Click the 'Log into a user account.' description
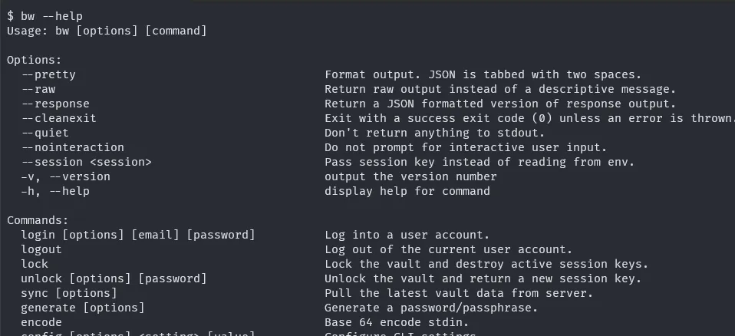 (x=407, y=235)
